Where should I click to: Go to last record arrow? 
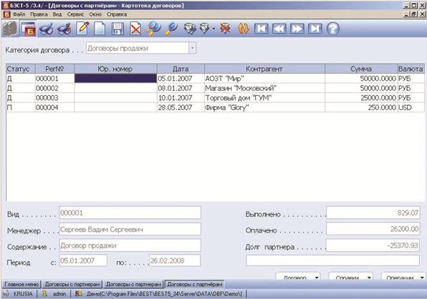[315, 29]
